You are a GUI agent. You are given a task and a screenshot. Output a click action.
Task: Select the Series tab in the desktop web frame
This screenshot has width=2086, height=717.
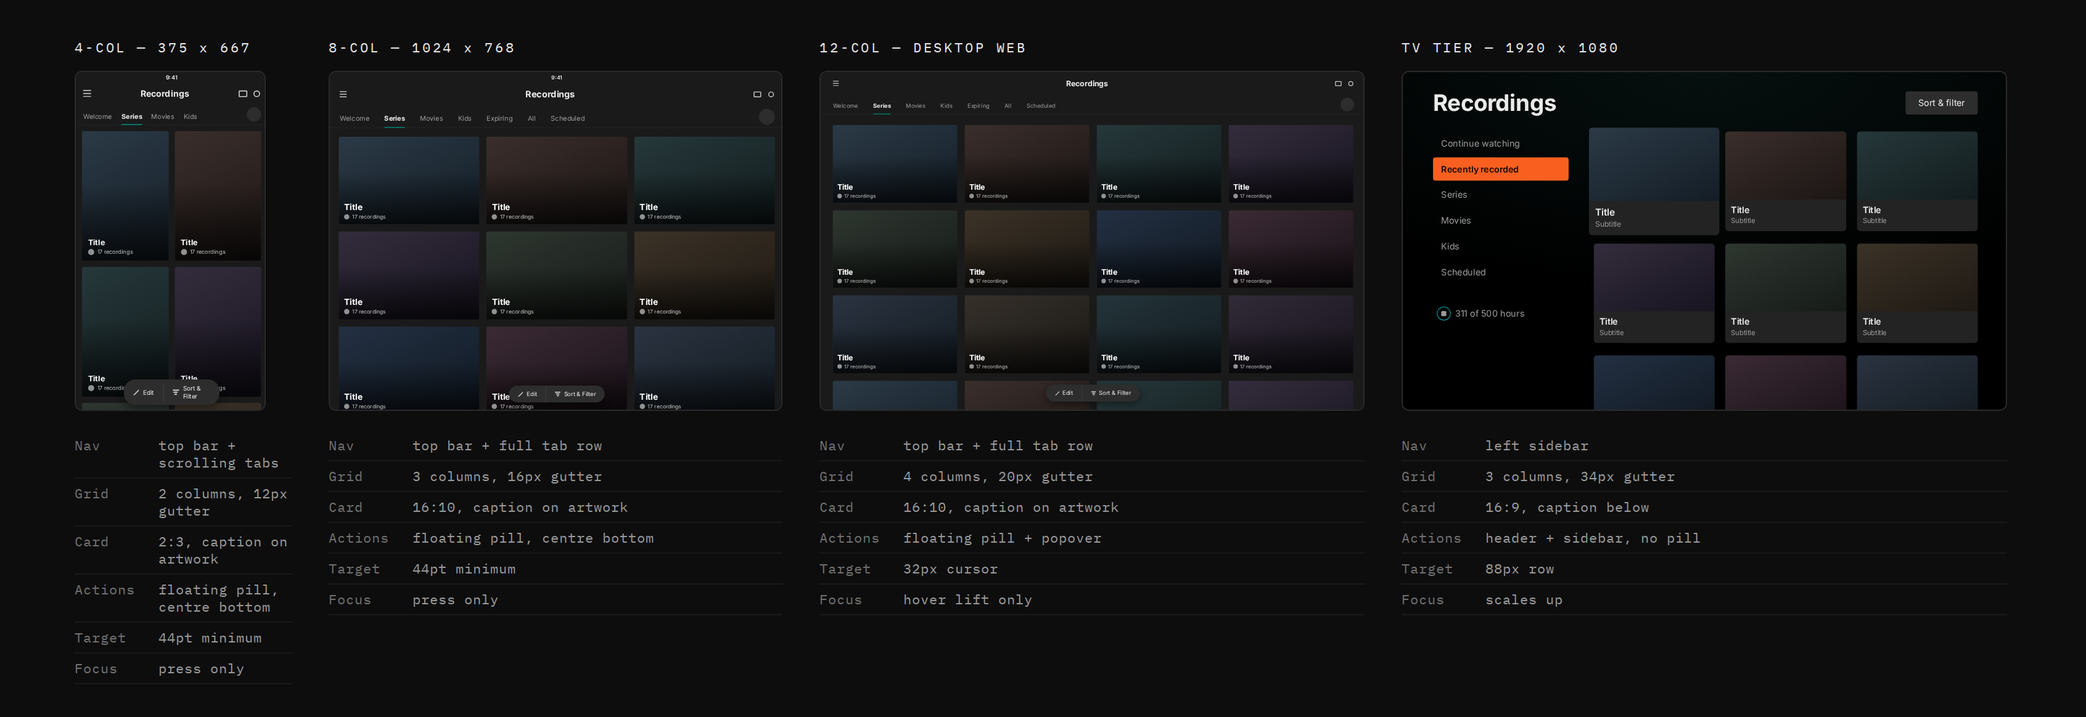point(882,106)
